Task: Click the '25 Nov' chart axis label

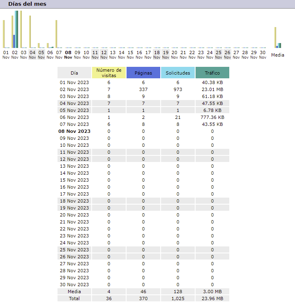Action: (219, 55)
